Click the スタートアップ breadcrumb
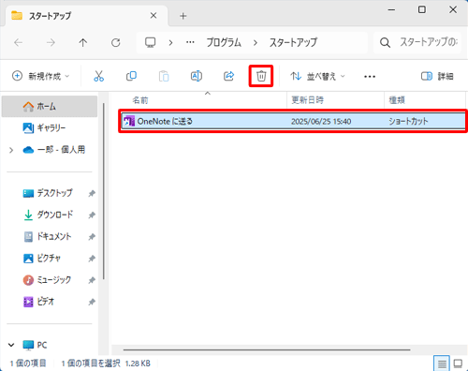This screenshot has height=371, width=468. click(293, 42)
